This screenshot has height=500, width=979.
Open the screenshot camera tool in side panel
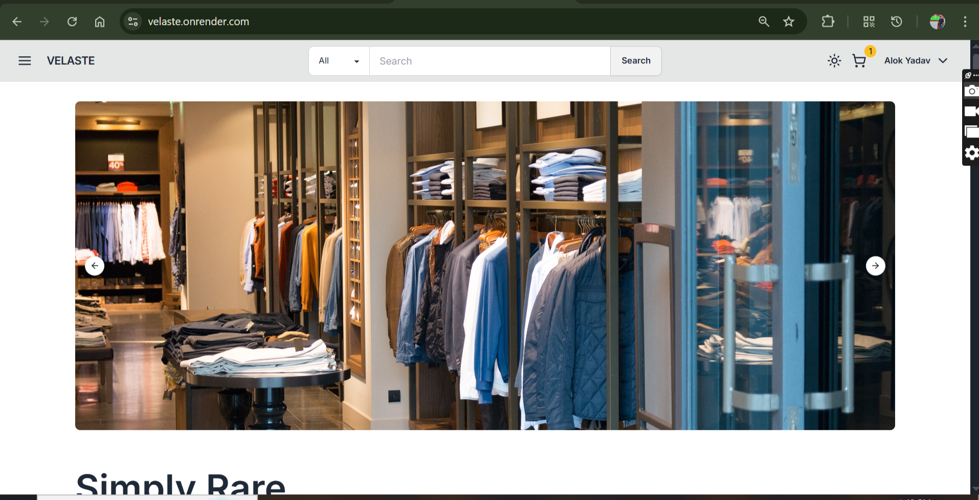pos(971,92)
